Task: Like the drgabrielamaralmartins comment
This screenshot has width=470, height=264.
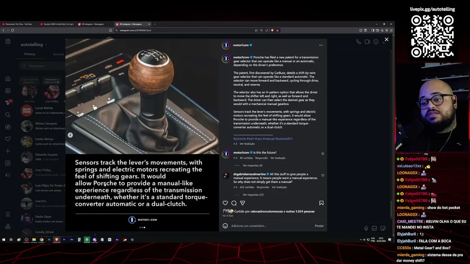Action: pos(323,175)
